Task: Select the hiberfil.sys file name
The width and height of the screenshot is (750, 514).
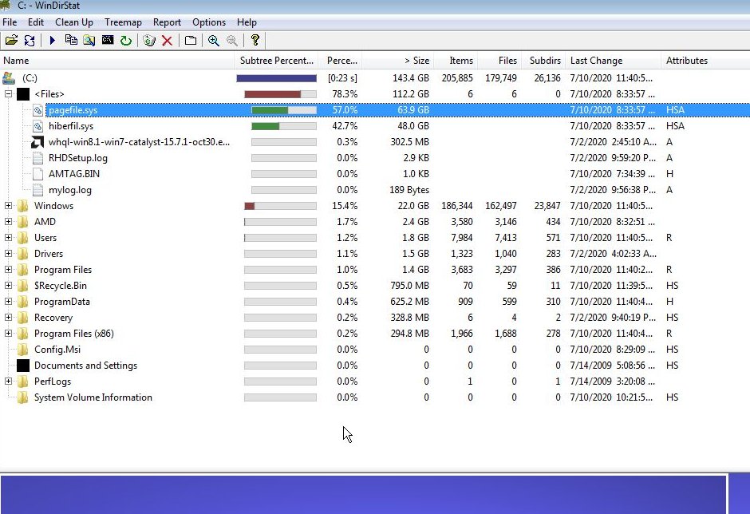Action: coord(71,126)
